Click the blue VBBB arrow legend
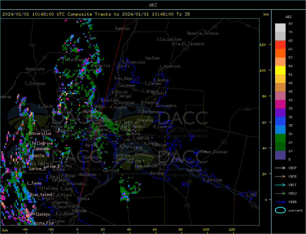This screenshot has height=234, width=306. click(280, 202)
